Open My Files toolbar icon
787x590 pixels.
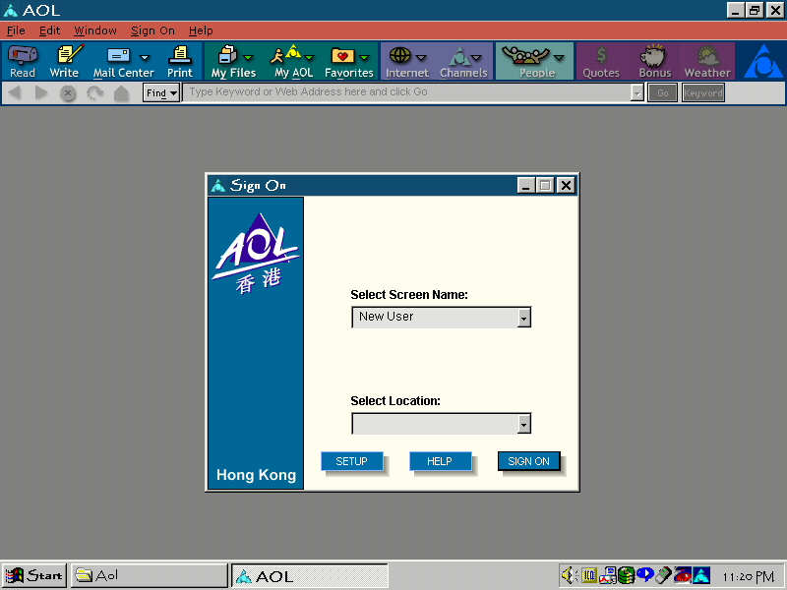click(x=228, y=56)
